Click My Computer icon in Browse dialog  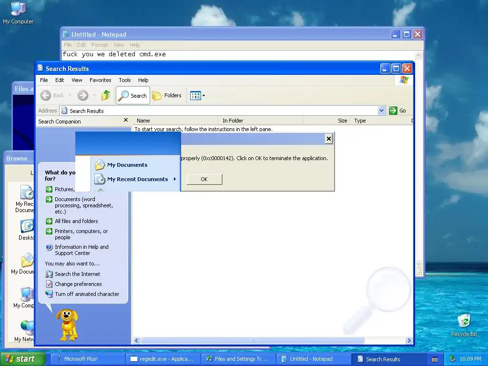pos(24,297)
